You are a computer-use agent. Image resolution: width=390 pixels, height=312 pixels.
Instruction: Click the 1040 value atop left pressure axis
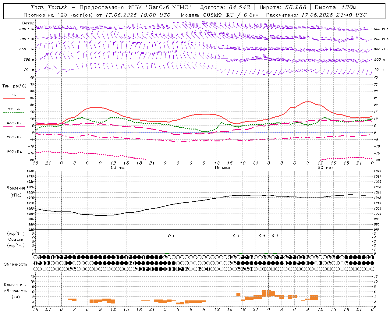coord(30,171)
